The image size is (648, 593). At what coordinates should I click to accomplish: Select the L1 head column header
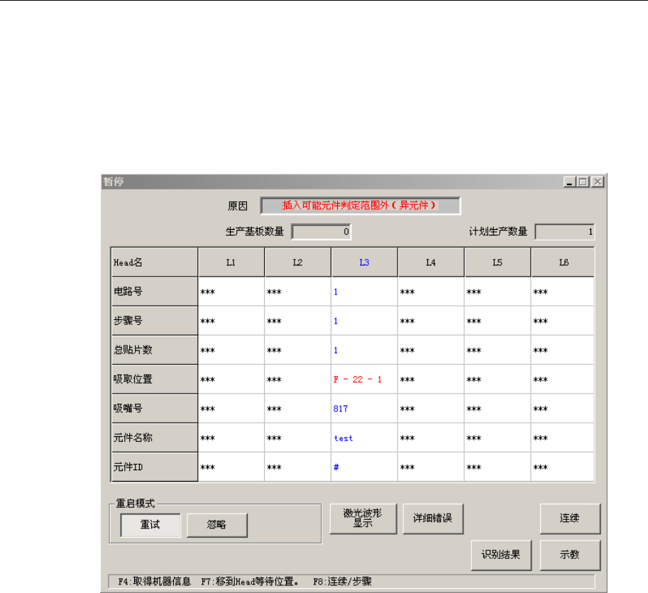coord(231,262)
